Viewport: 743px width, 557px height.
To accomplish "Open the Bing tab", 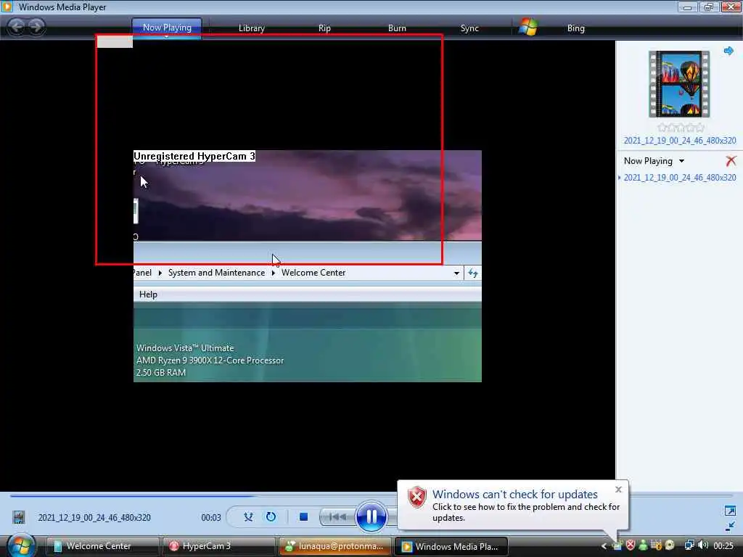I will (x=575, y=28).
